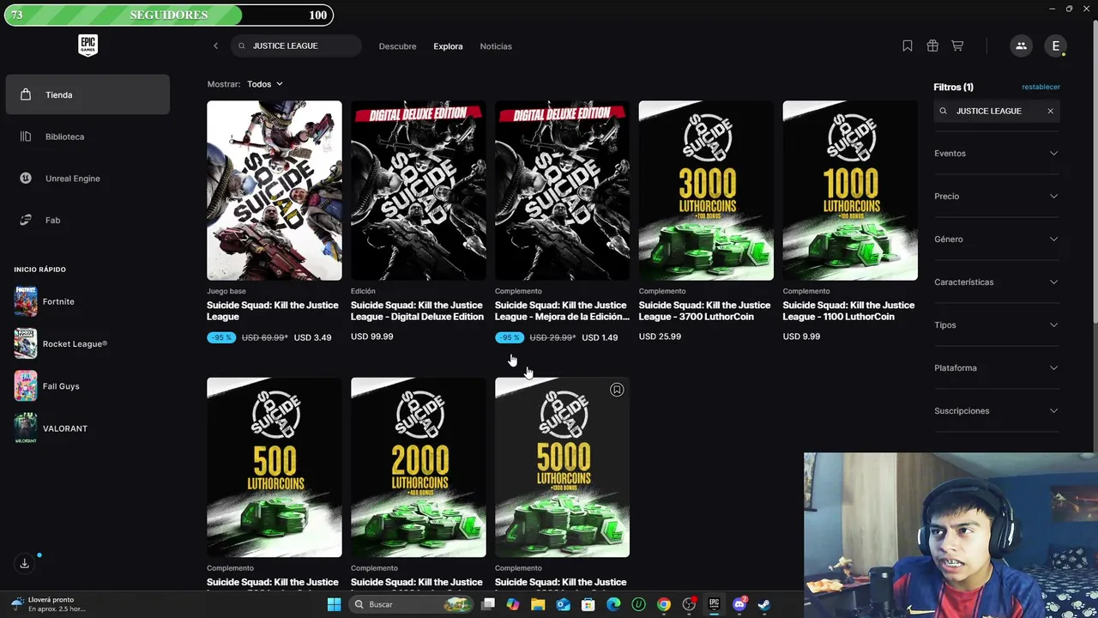Screen dimensions: 1098x618
Task: Open the Mostrar Todos dropdown
Action: (x=265, y=84)
